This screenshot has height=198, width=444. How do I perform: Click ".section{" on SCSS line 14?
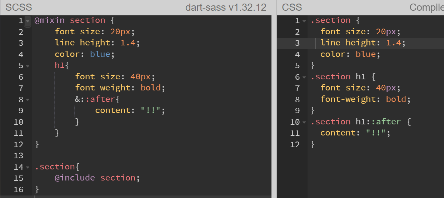tap(57, 167)
